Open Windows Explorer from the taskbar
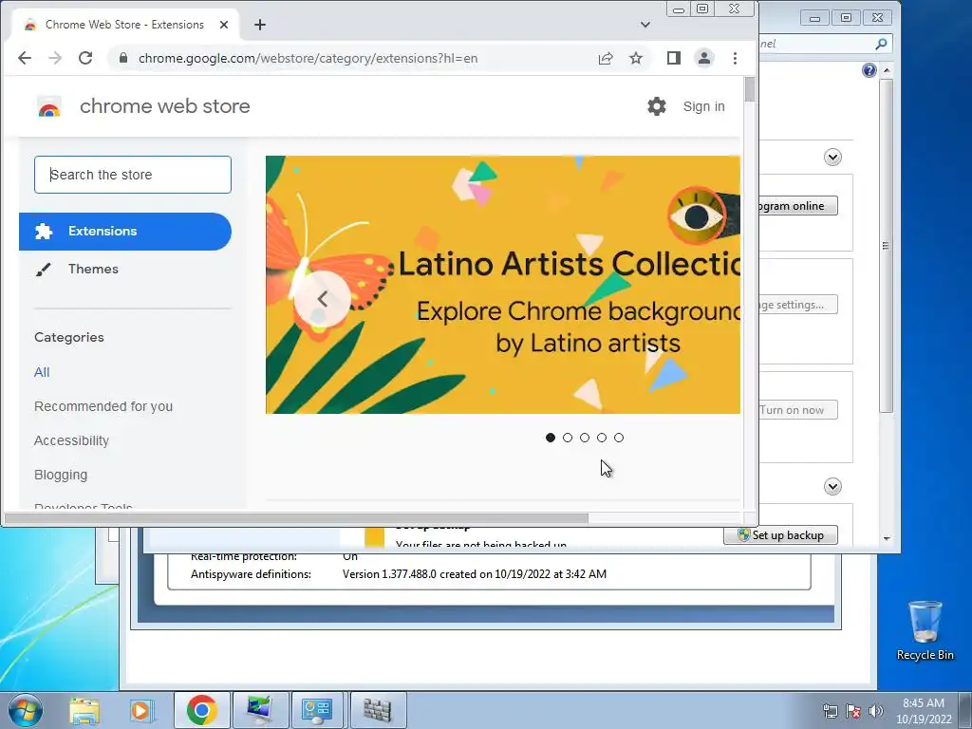The height and width of the screenshot is (729, 972). click(x=84, y=710)
